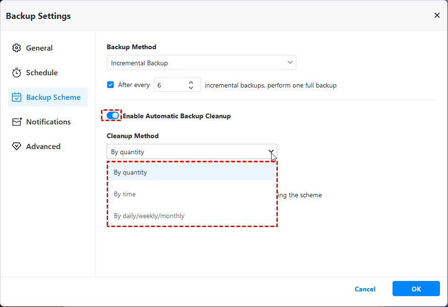The width and height of the screenshot is (448, 307).
Task: Open the Advanced settings tab label
Action: [x=43, y=147]
